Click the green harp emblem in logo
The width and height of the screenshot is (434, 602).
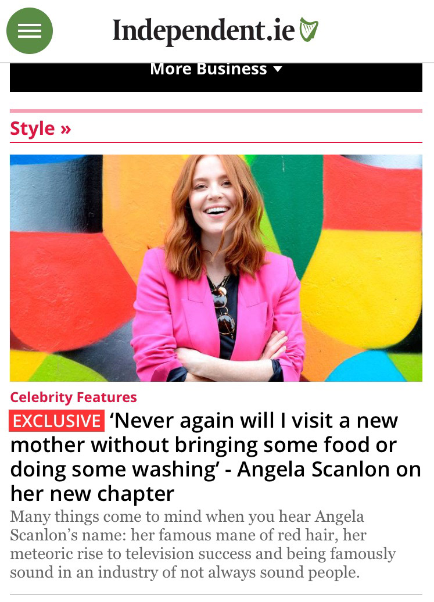(309, 29)
